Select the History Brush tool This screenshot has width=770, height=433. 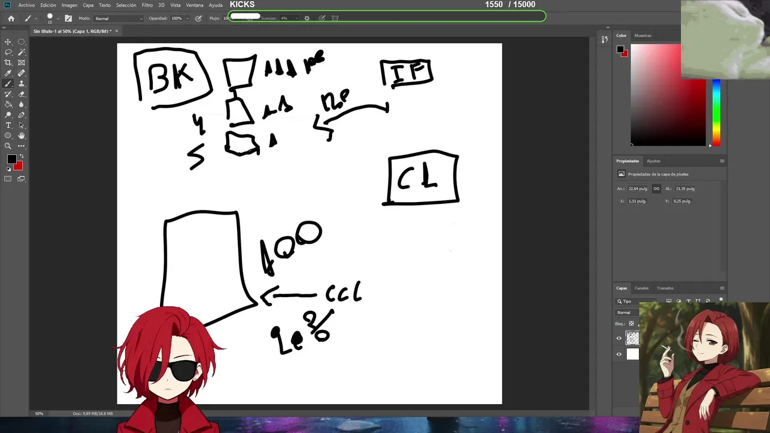tap(8, 94)
